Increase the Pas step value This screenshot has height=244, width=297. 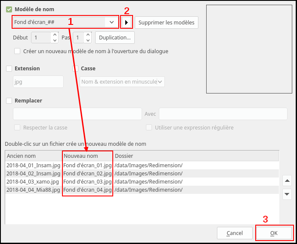[88, 35]
